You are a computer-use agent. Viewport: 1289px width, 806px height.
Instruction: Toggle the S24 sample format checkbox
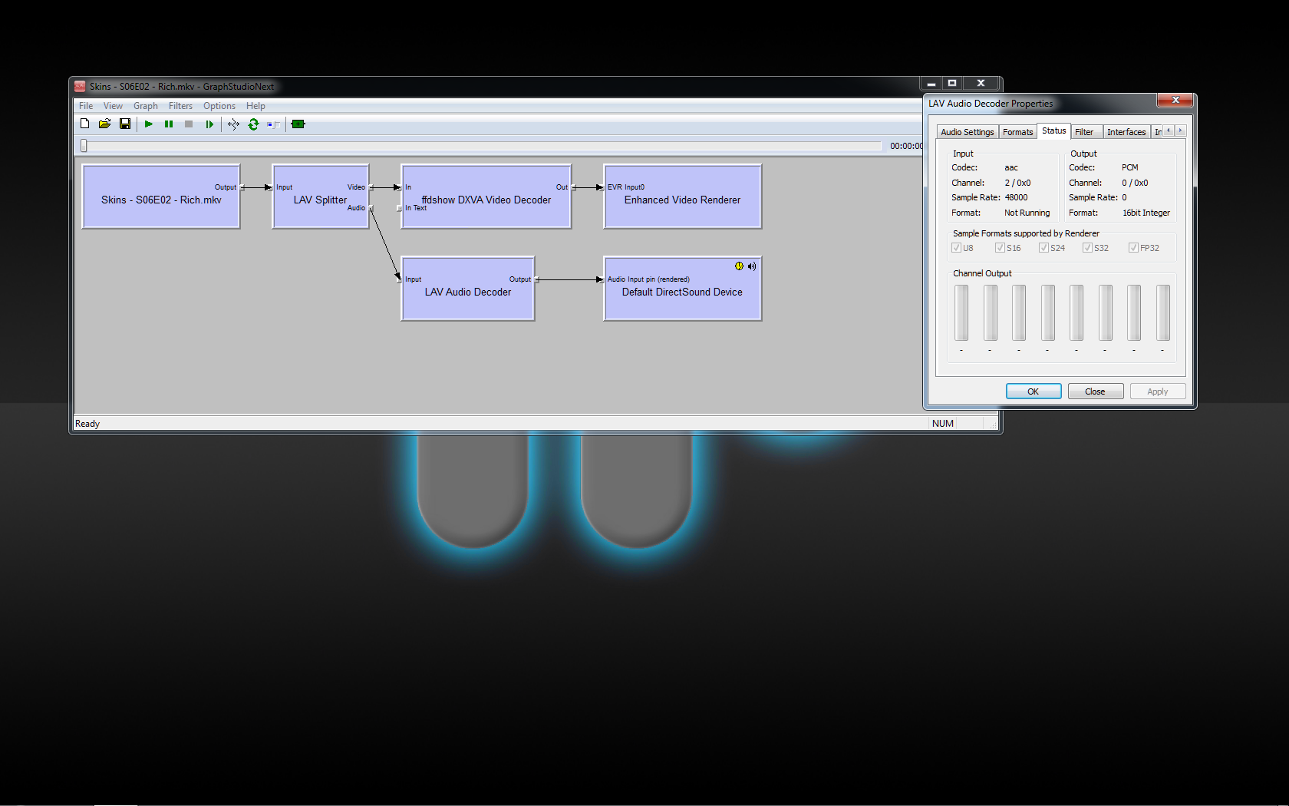click(1043, 248)
